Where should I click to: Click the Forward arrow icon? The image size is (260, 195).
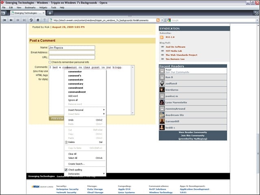click(x=18, y=20)
